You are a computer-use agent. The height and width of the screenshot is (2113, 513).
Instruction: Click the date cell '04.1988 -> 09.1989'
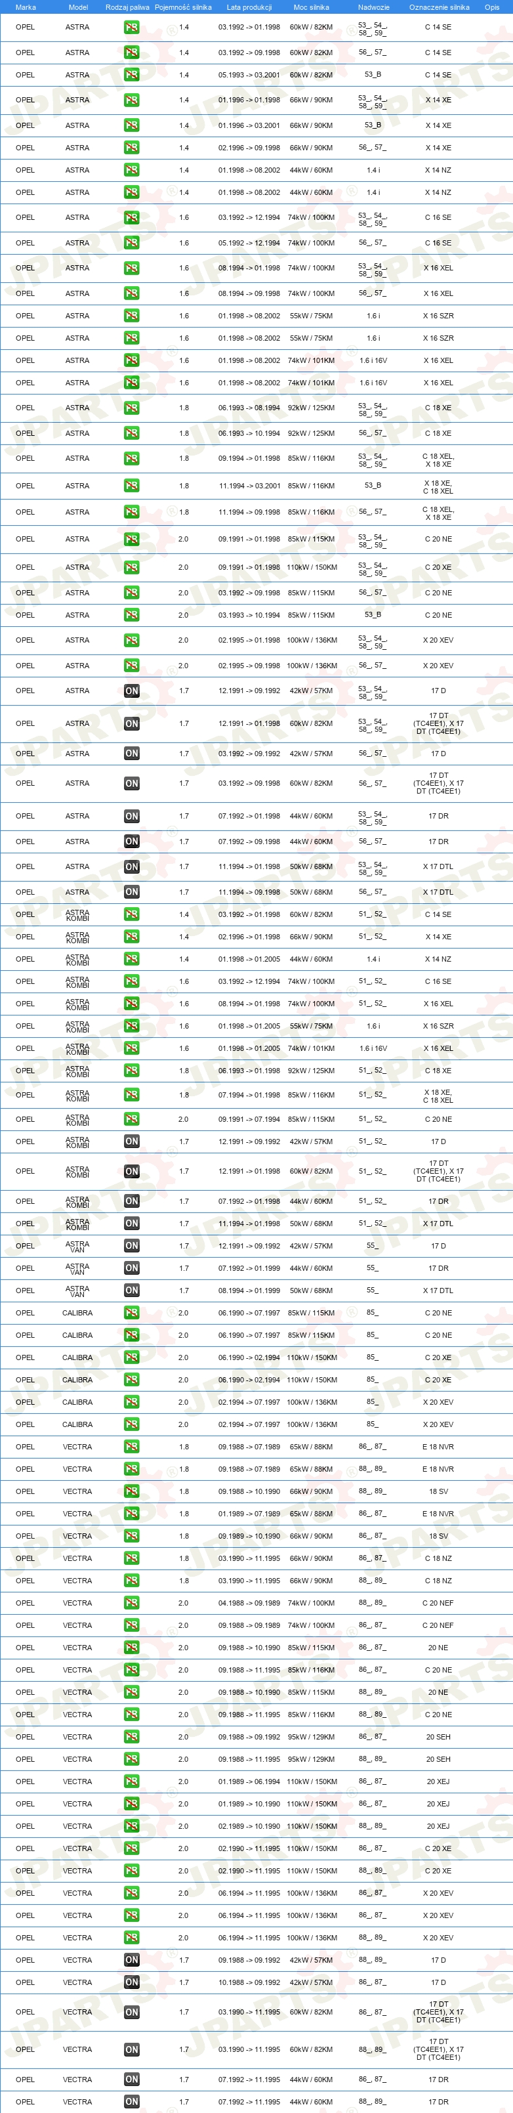pos(249,1602)
